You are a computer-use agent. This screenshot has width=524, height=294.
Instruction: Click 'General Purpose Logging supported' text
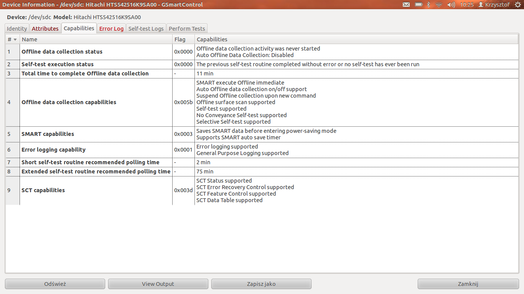(242, 153)
